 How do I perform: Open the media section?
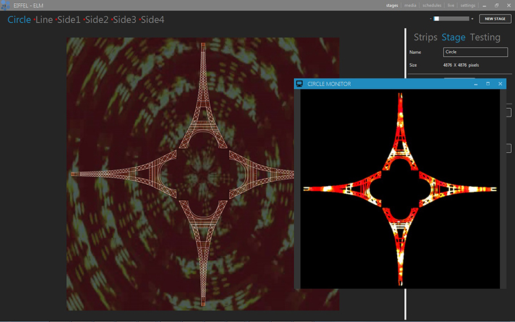click(x=409, y=5)
